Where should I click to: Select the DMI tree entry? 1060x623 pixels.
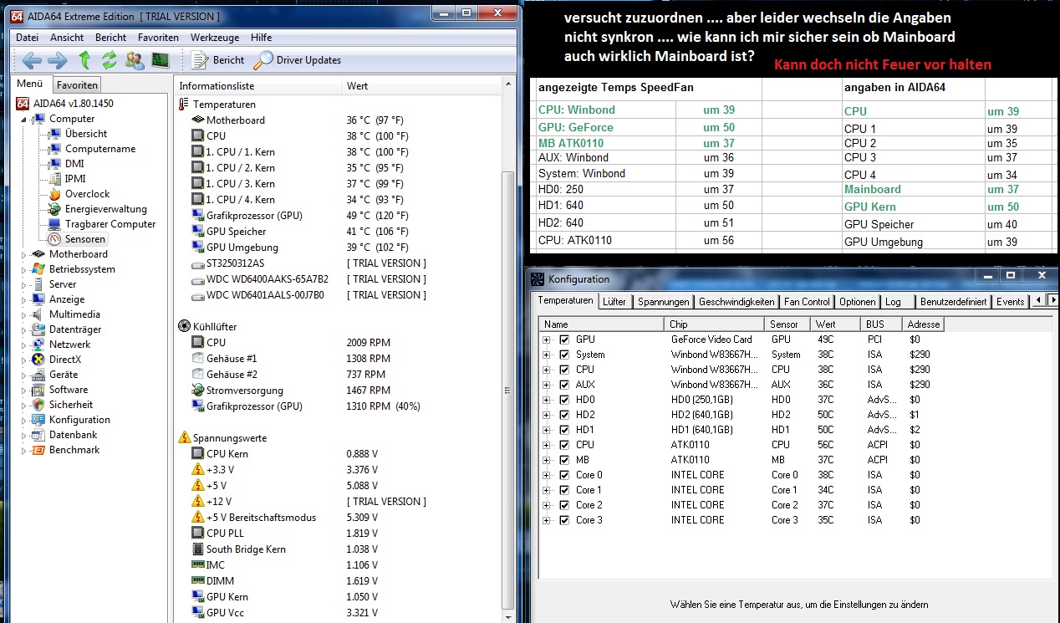(74, 164)
